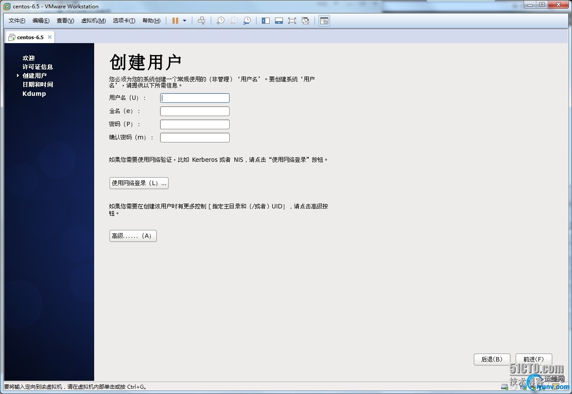Click the large 创建用户 page heading
572x394 pixels.
[x=145, y=62]
